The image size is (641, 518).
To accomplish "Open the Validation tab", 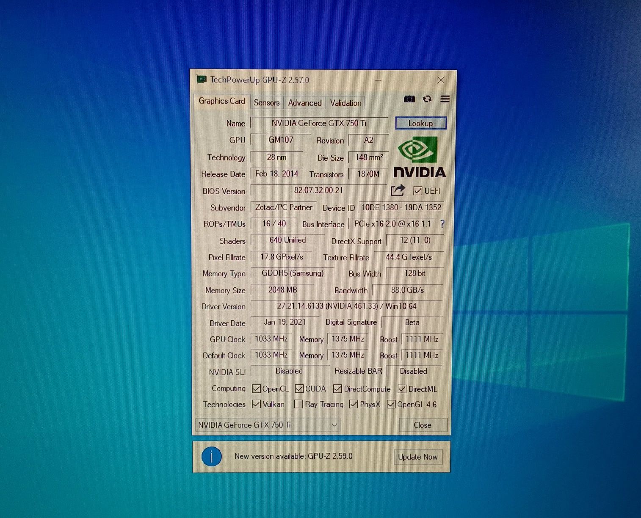I will click(x=346, y=103).
